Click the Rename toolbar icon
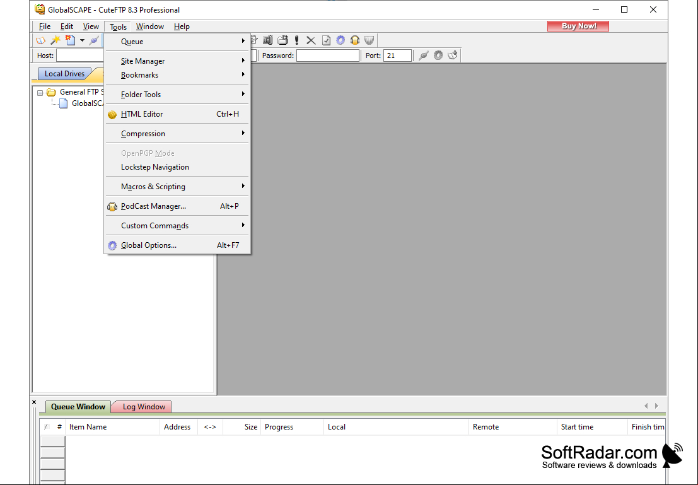The image size is (698, 485). (x=267, y=40)
